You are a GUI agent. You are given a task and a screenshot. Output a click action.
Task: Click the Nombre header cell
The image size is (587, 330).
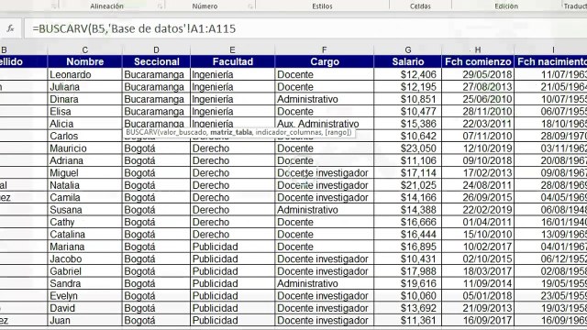(x=85, y=61)
